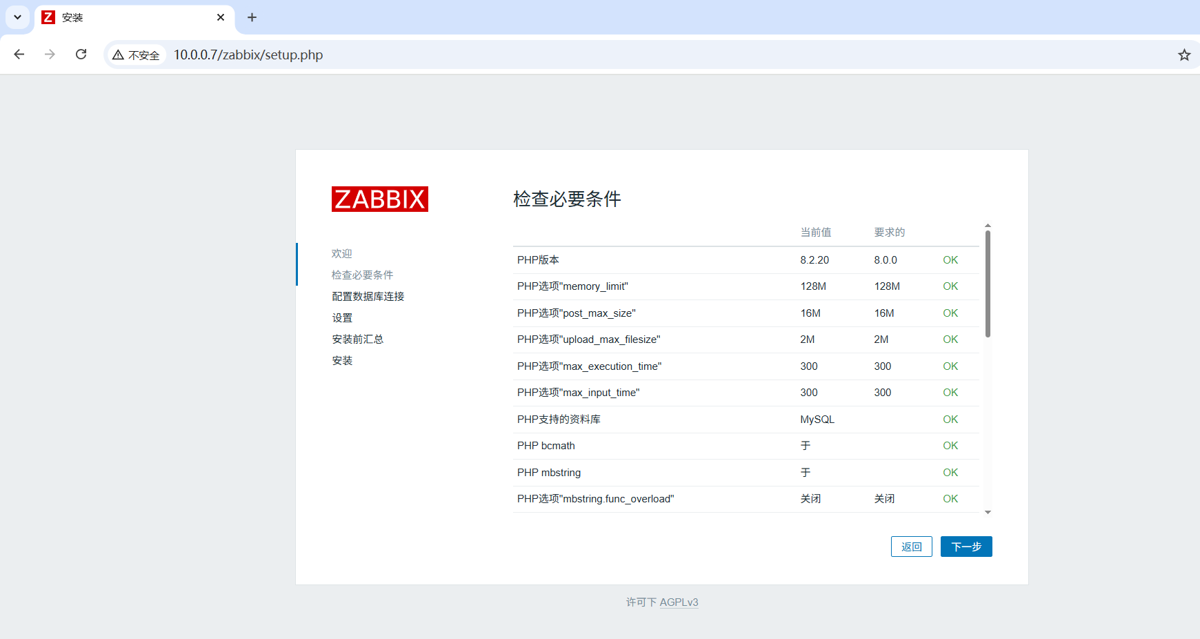The image size is (1200, 639).
Task: Click scrollbar up arrow in requirements table
Action: (x=988, y=226)
